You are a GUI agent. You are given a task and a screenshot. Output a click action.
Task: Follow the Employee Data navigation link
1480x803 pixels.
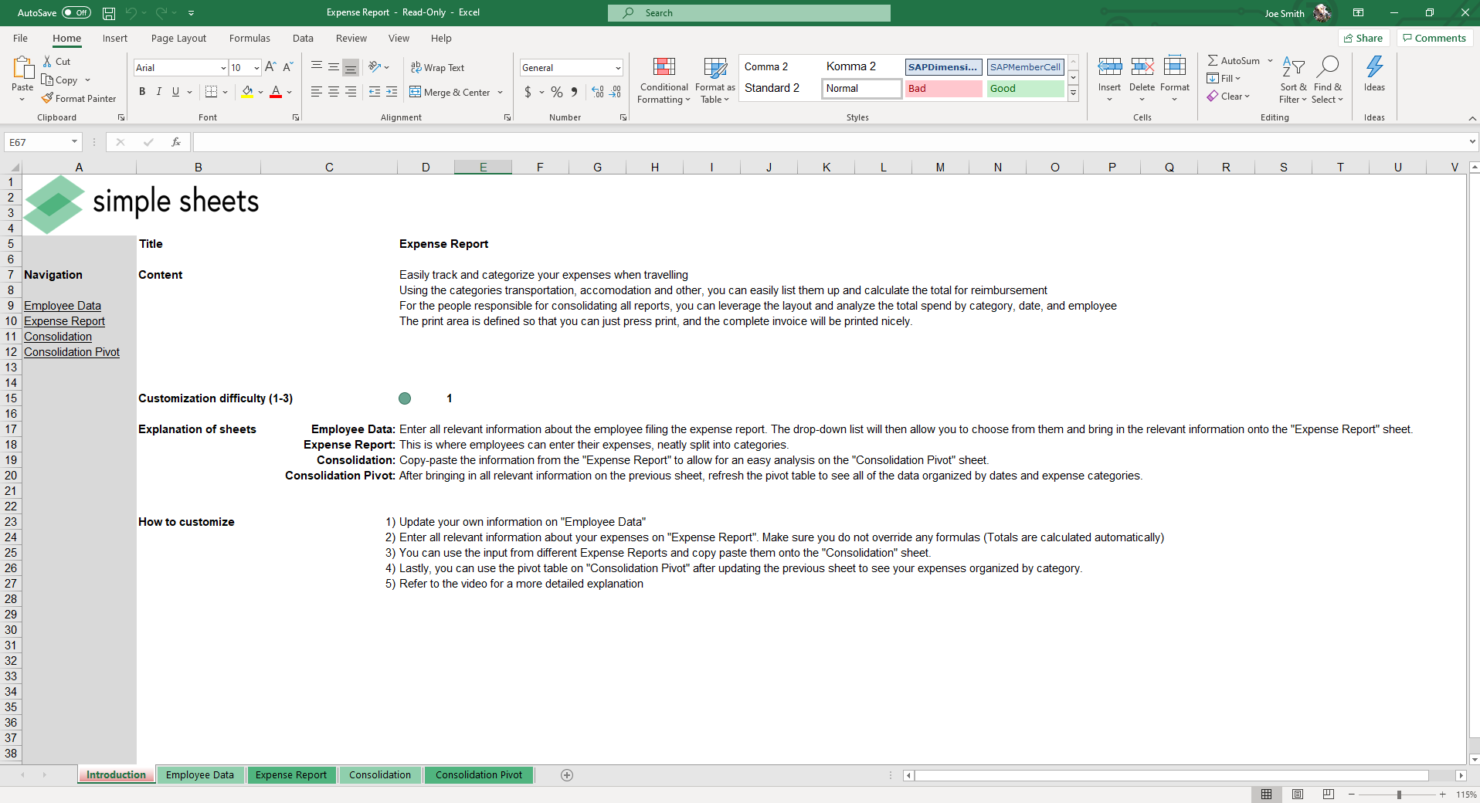point(63,306)
